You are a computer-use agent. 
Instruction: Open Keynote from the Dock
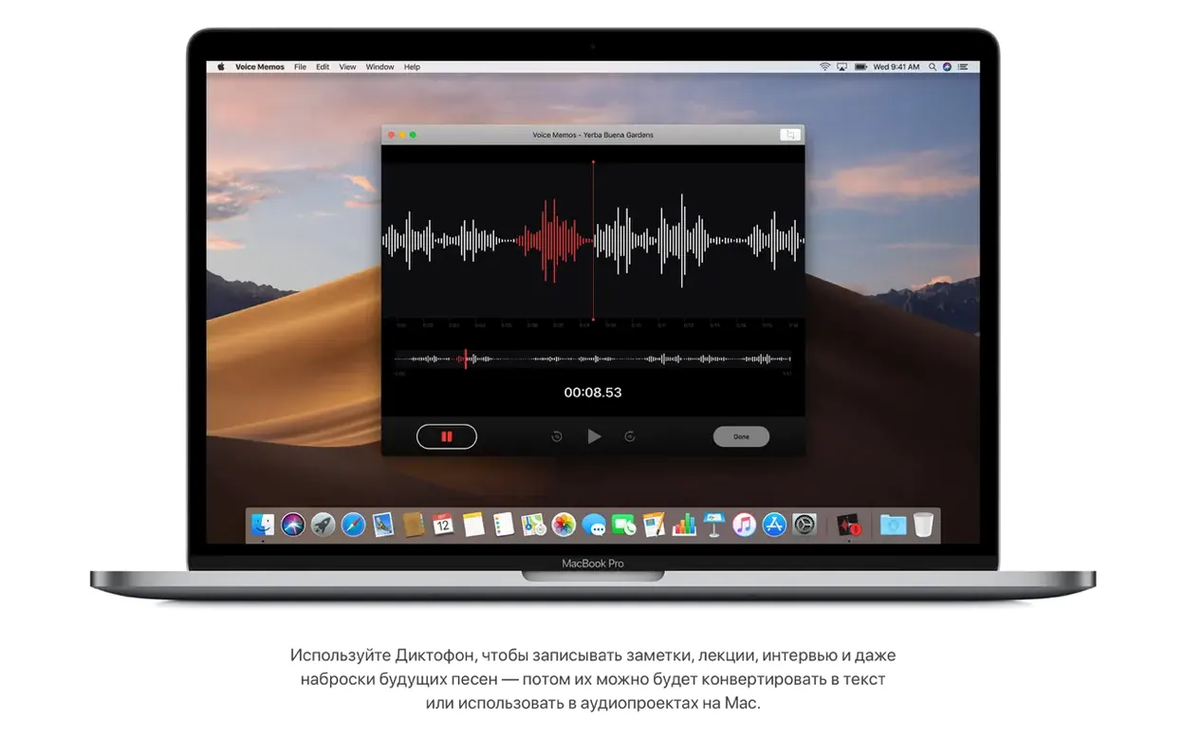713,525
